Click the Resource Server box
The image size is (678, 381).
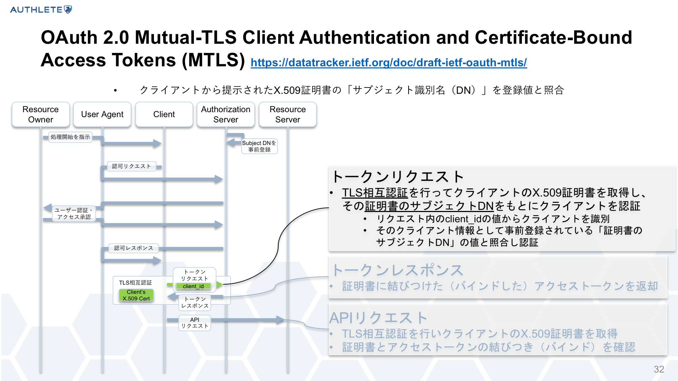(287, 114)
